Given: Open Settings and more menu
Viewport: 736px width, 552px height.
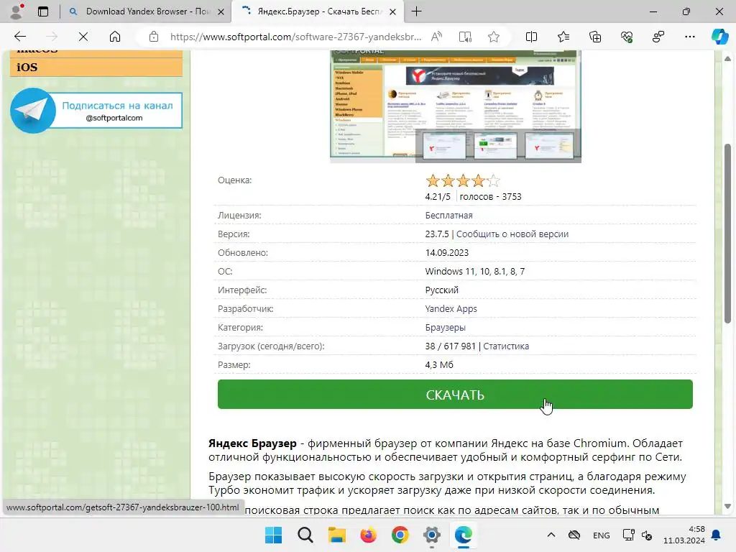Looking at the screenshot, I should click(x=689, y=37).
